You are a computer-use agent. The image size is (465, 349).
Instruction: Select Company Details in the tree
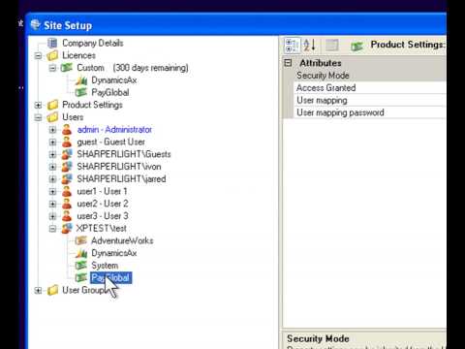(93, 43)
